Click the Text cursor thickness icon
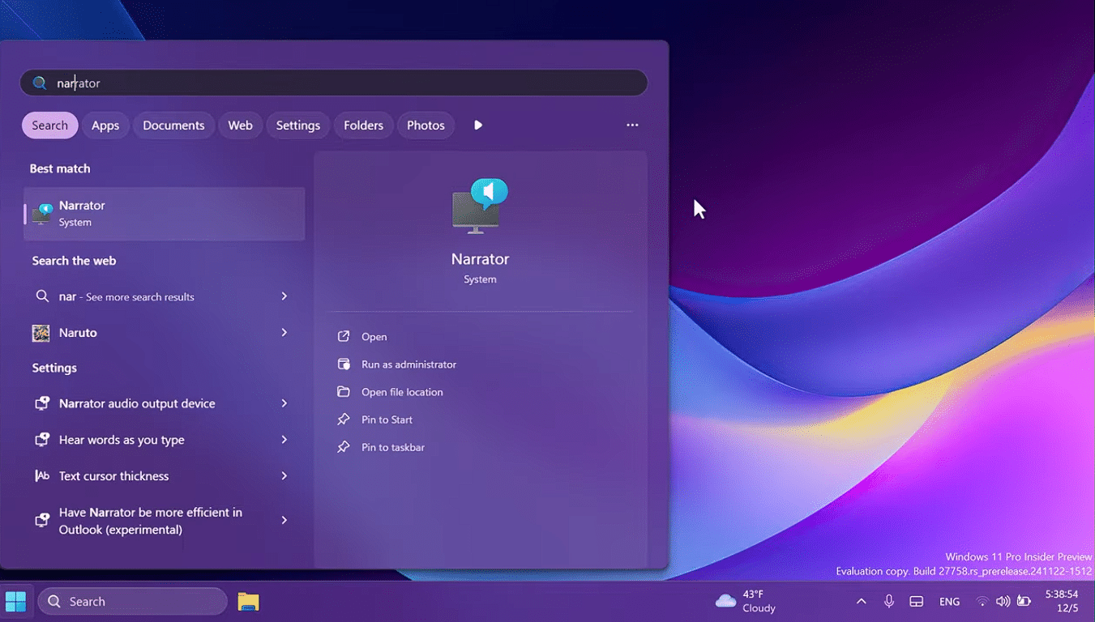Viewport: 1095px width, 622px height. click(x=42, y=476)
